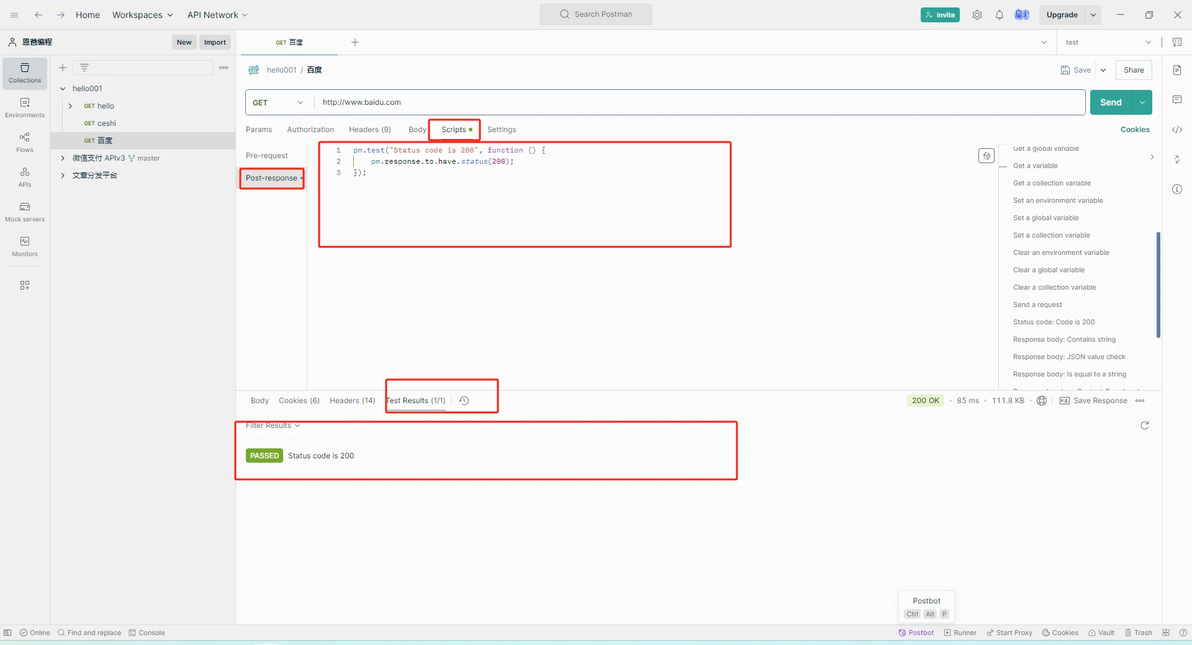Open the request info icon
This screenshot has width=1192, height=645.
[x=1177, y=189]
